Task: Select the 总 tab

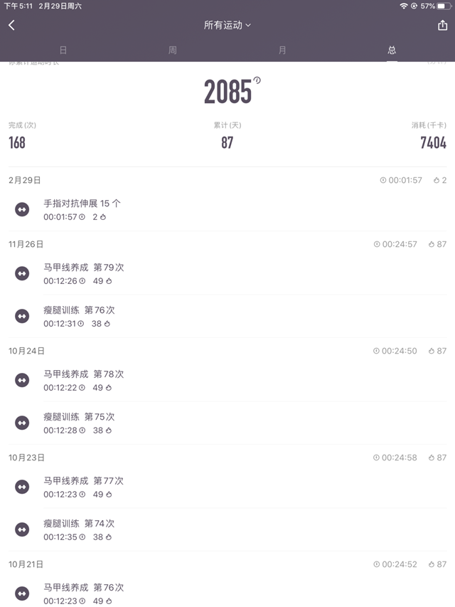Action: pyautogui.click(x=392, y=50)
